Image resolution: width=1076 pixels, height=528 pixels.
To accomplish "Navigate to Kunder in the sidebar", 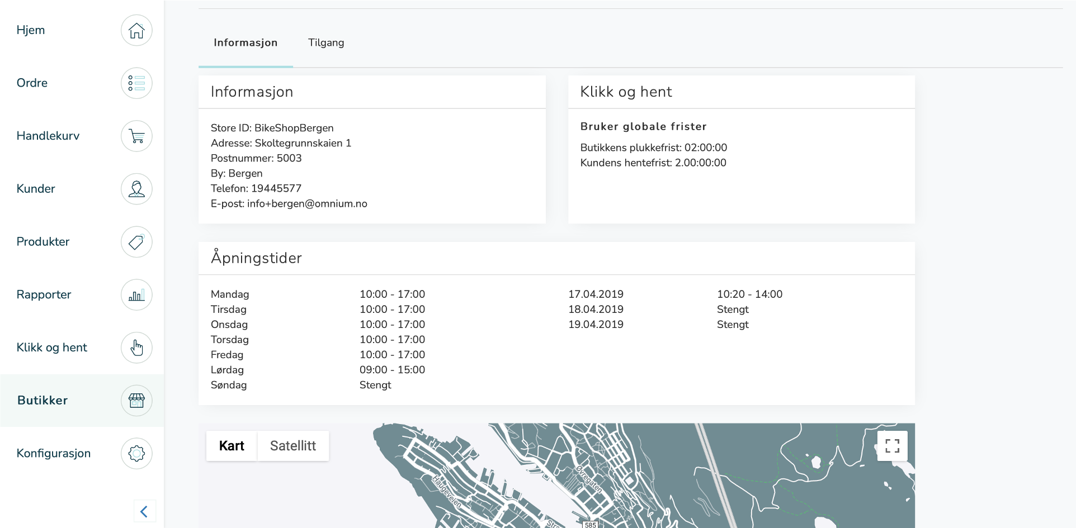I will pyautogui.click(x=36, y=189).
